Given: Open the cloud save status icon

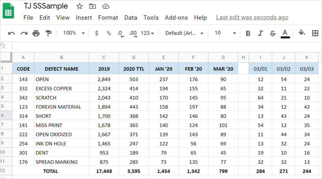Looking at the screenshot, I should [x=106, y=6].
